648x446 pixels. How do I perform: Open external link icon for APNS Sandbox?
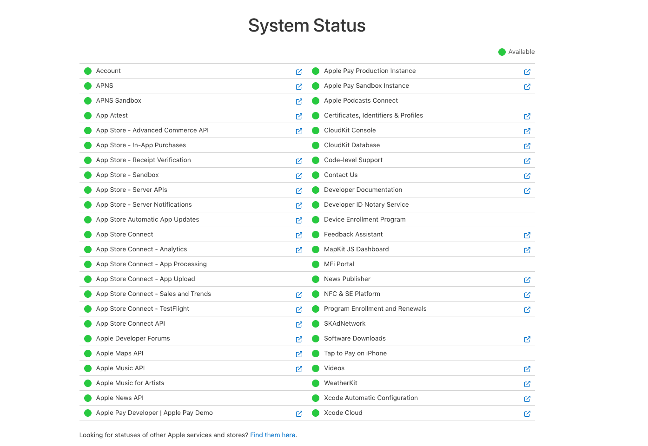click(299, 101)
